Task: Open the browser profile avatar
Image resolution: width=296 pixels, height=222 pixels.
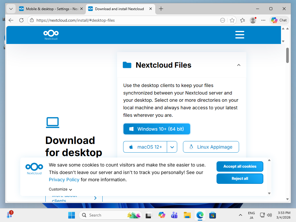Action: [x=253, y=20]
